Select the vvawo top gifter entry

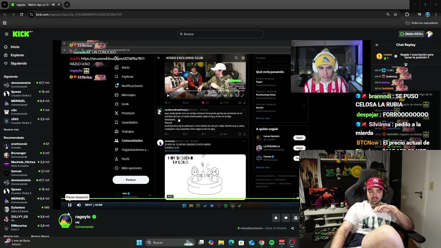tap(385, 56)
